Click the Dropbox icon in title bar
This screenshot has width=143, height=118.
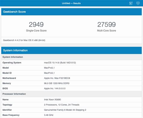click(x=138, y=3)
